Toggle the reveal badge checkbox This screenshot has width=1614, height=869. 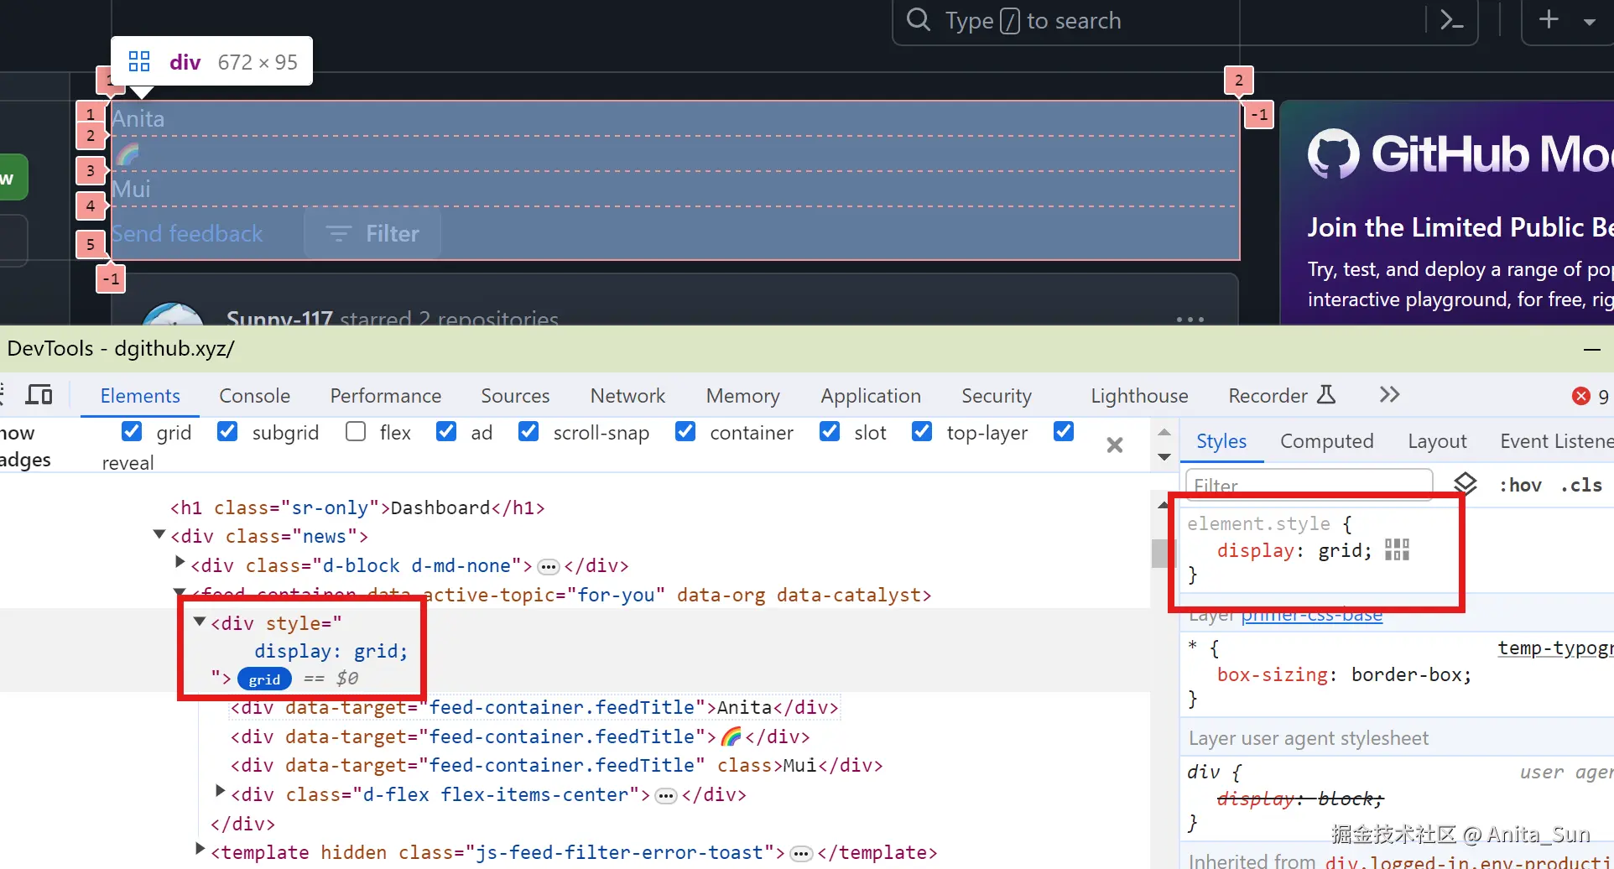pos(1064,431)
